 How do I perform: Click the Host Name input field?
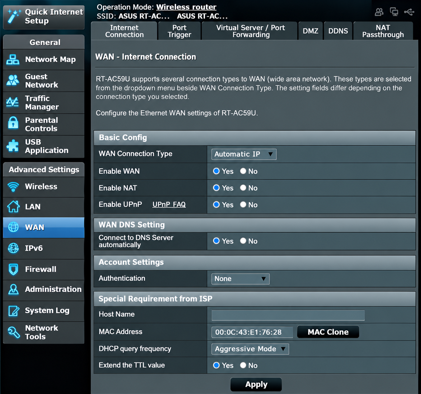[x=288, y=315]
